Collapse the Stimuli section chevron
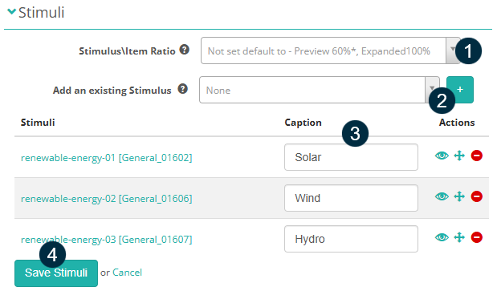Screen dimensions: 497x295 tap(11, 12)
